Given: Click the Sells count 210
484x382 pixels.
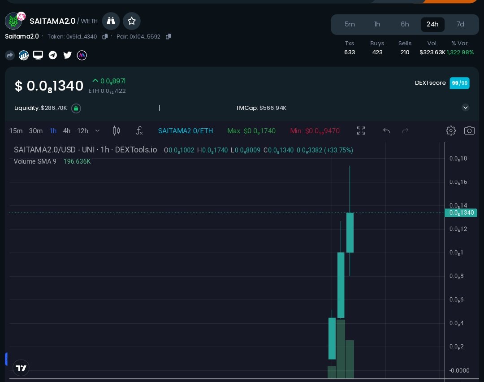Looking at the screenshot, I should click(405, 52).
